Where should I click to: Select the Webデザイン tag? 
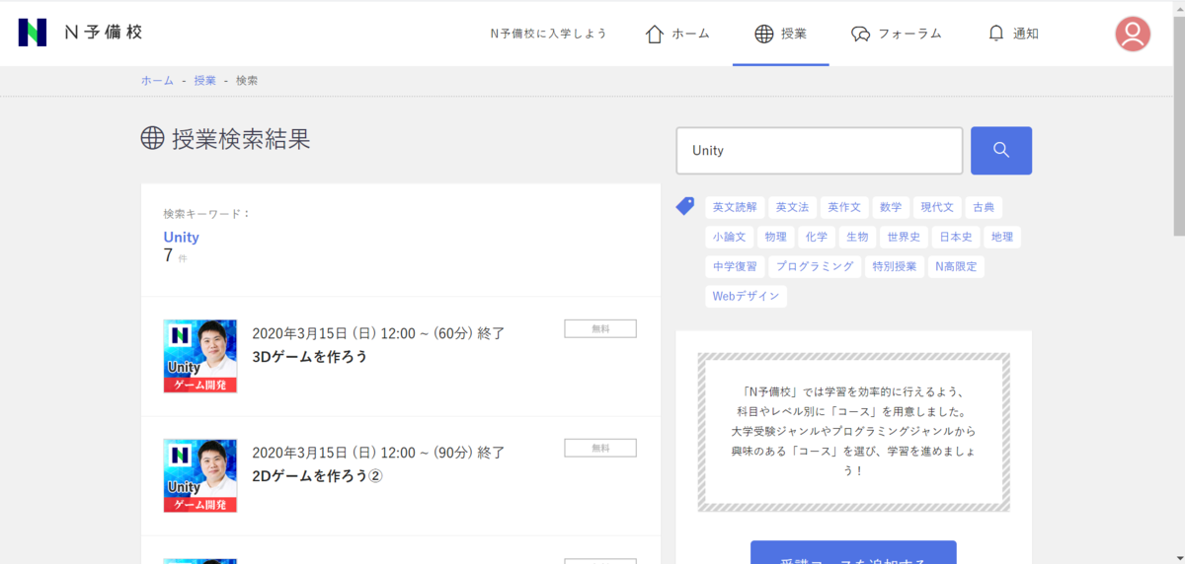[x=746, y=296]
